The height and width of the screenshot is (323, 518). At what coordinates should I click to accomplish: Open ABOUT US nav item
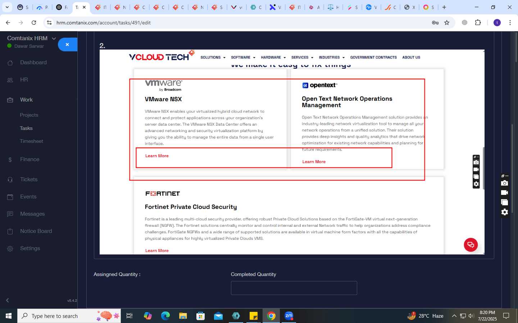[411, 57]
